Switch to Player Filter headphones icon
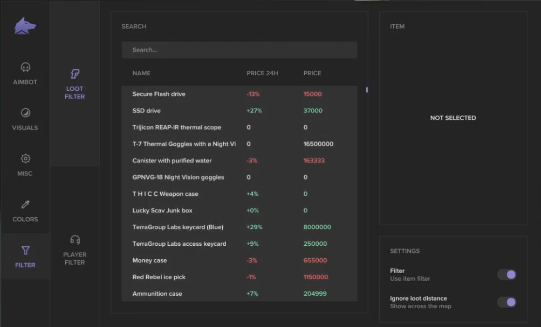Screen dimensions: 541x327 tap(75, 240)
